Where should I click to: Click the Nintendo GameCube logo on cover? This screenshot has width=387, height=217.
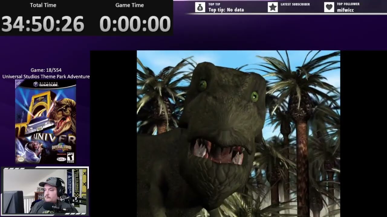coord(46,84)
